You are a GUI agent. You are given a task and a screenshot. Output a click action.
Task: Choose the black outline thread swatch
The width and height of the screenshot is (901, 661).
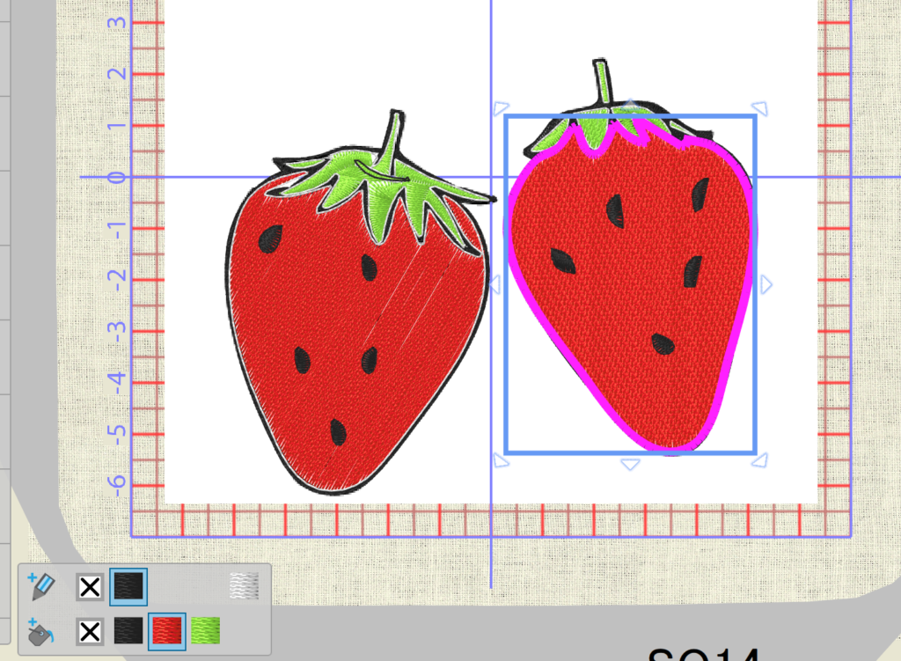click(128, 587)
